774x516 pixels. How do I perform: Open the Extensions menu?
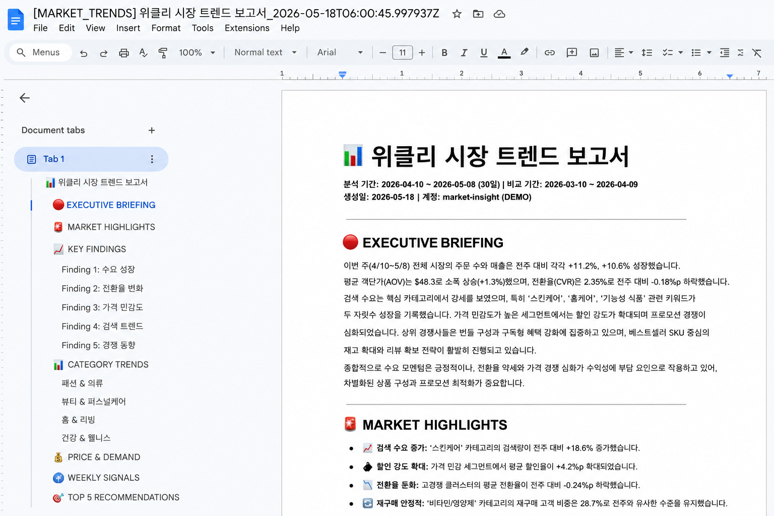[x=247, y=28]
